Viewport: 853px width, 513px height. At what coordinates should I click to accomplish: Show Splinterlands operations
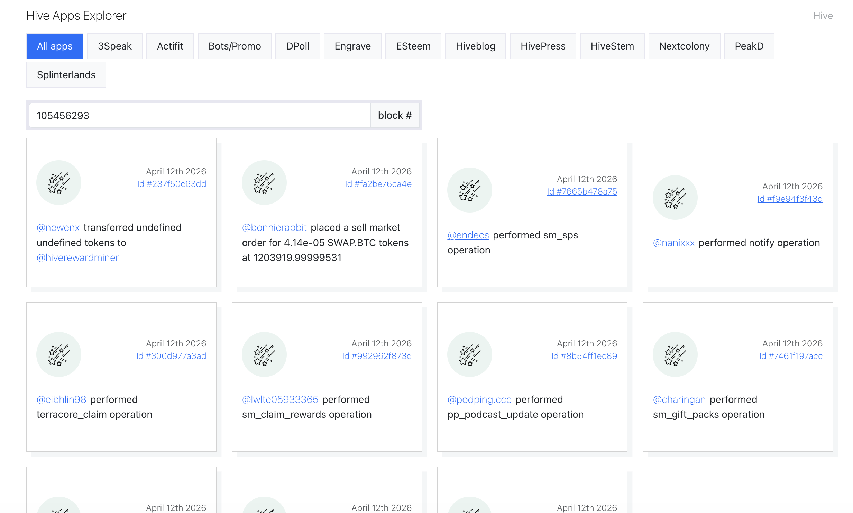tap(66, 75)
